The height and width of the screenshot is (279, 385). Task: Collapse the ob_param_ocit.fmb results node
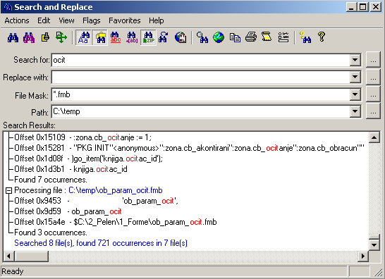(9, 191)
